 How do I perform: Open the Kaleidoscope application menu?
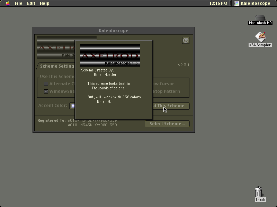252,3
